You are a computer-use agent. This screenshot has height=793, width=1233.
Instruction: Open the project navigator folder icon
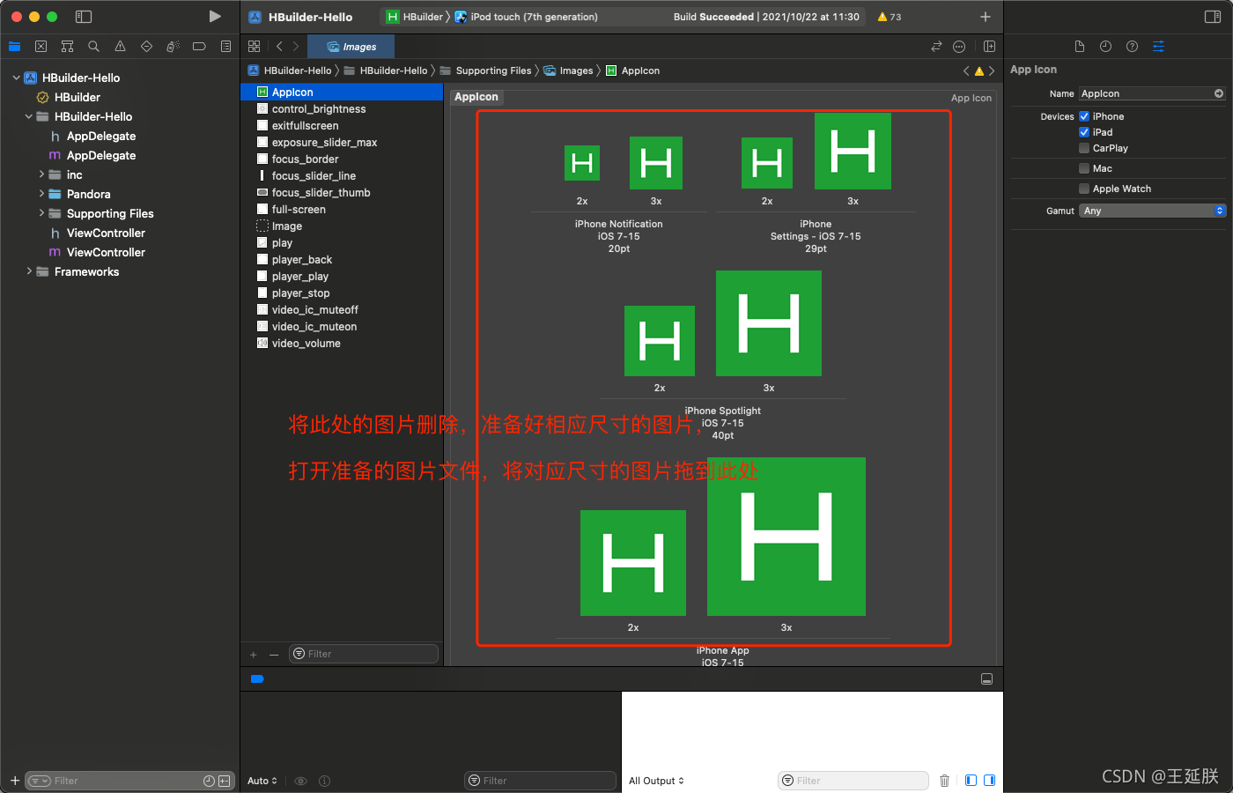[14, 47]
